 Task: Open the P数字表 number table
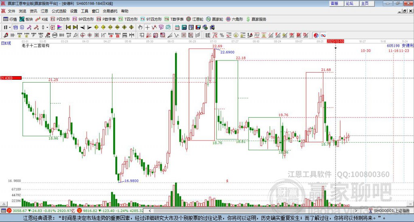pos(106,19)
